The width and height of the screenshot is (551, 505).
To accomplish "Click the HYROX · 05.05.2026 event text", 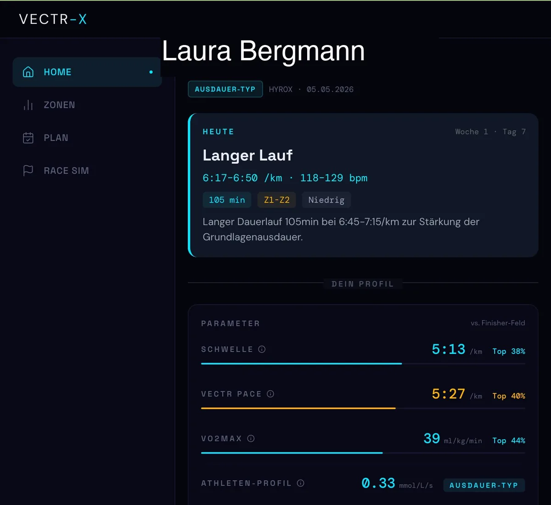I will tap(311, 89).
